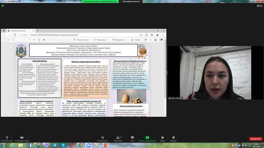The height and width of the screenshot is (148, 264).
Task: Select the Highlight (Выделение) tool
Action: [118, 40]
